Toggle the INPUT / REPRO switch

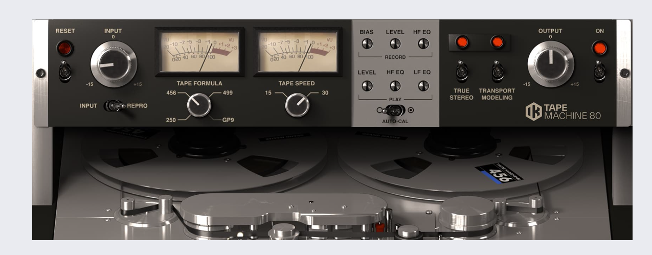pyautogui.click(x=115, y=106)
